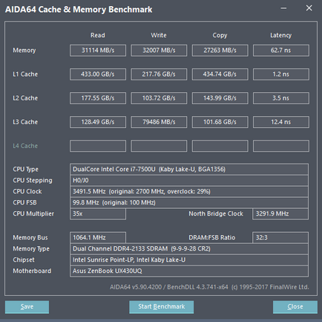Click the CPU Clock 3491.5 MHz field
This screenshot has width=322, height=322.
[189, 191]
